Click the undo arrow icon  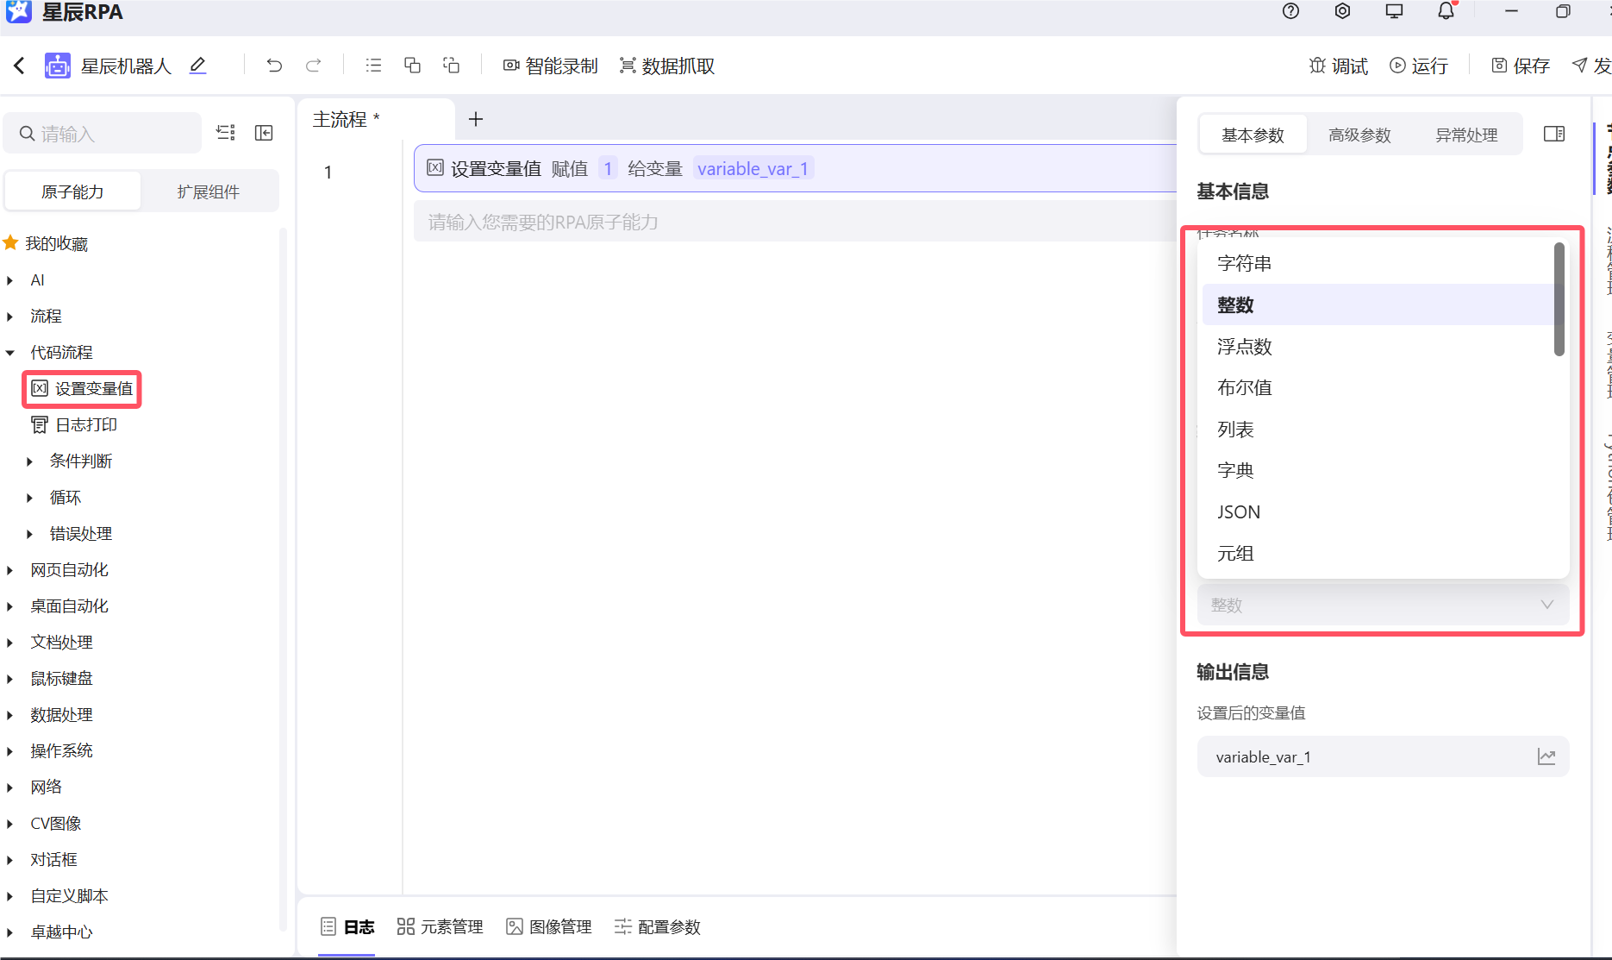(274, 66)
